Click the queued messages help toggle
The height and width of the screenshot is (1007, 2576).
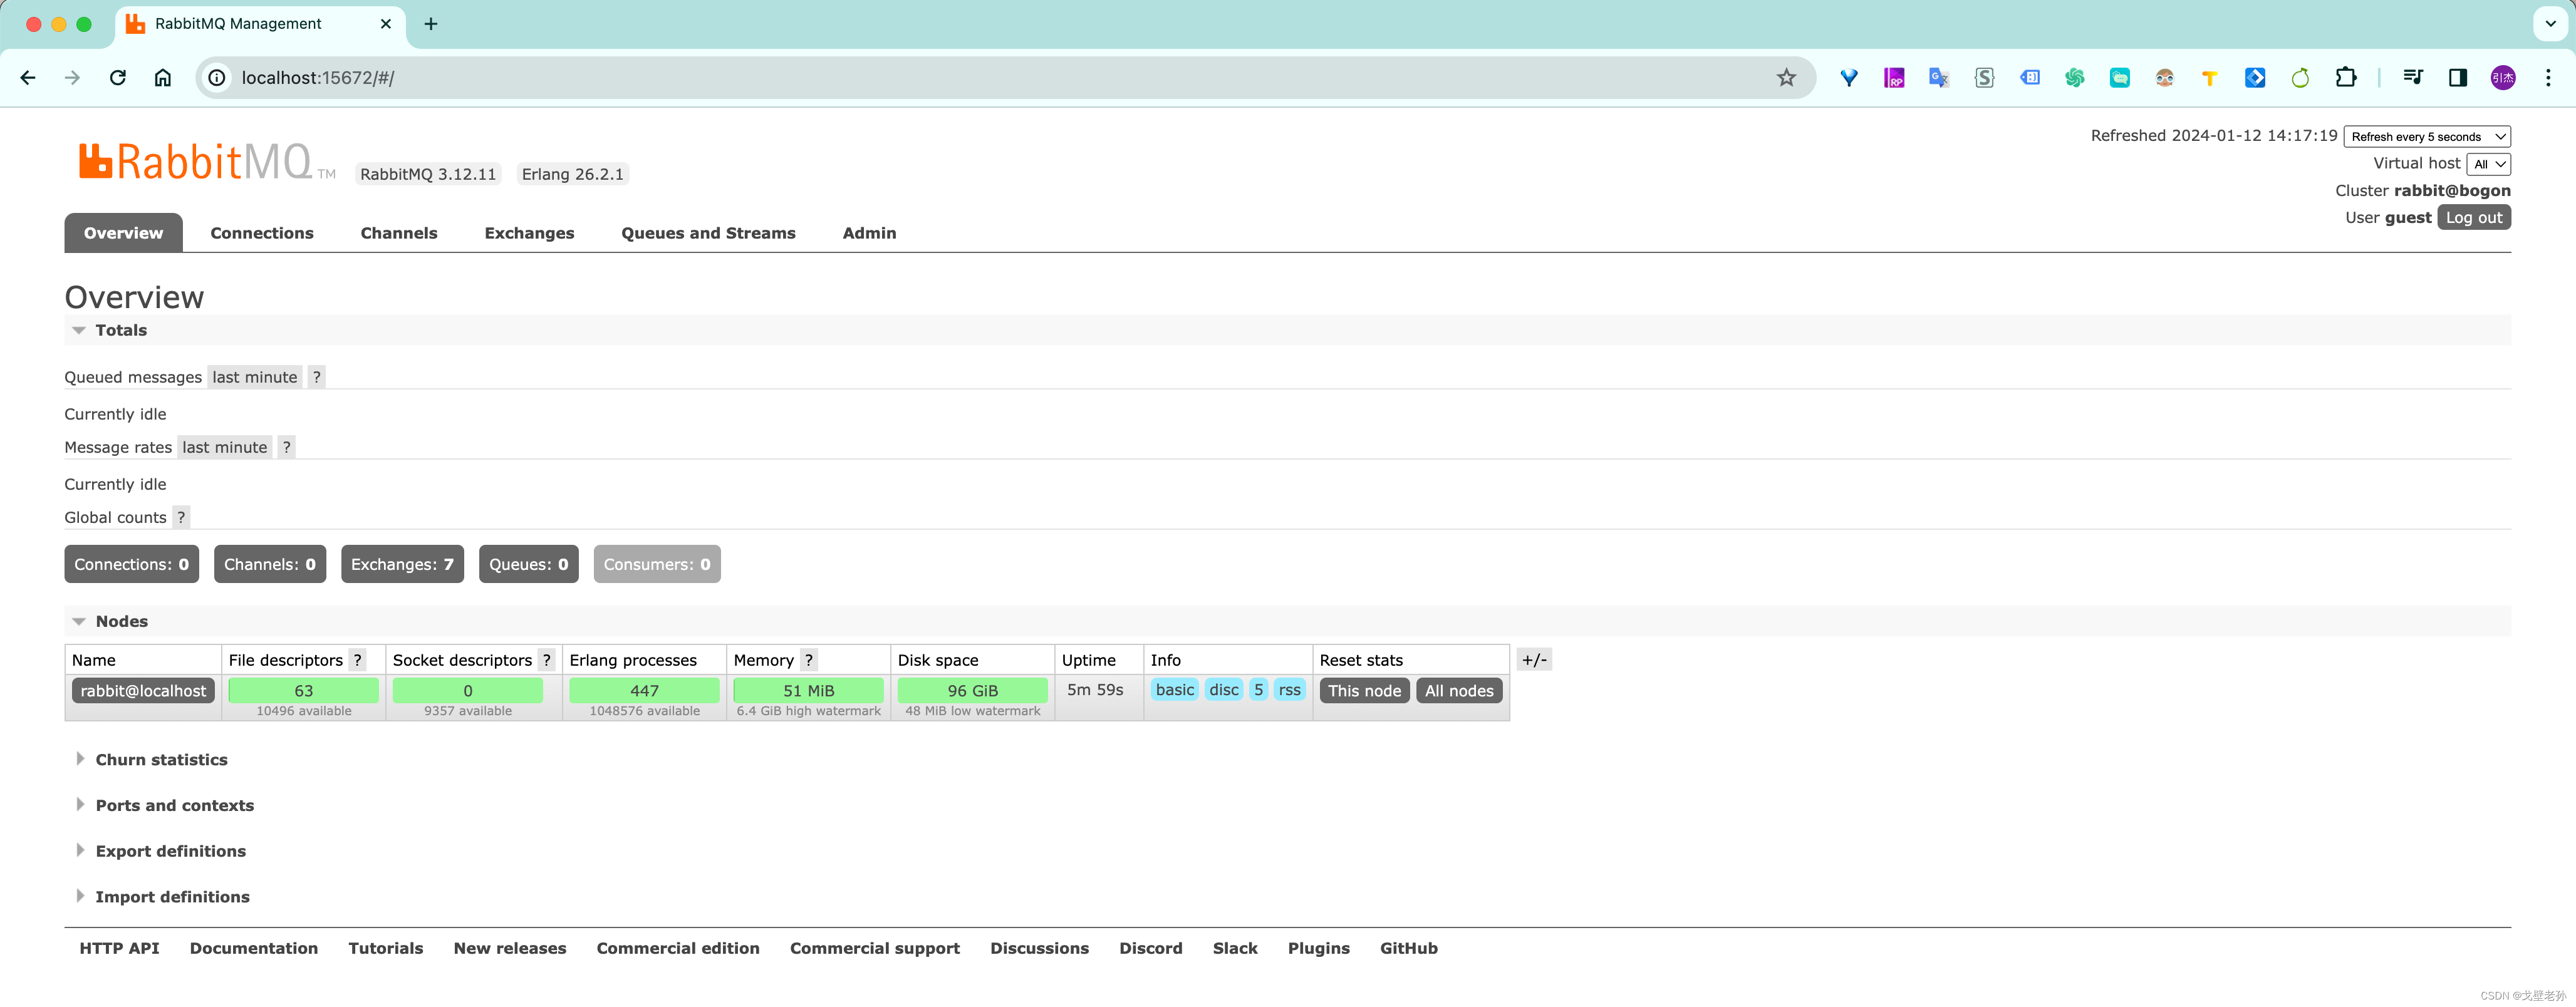click(316, 376)
